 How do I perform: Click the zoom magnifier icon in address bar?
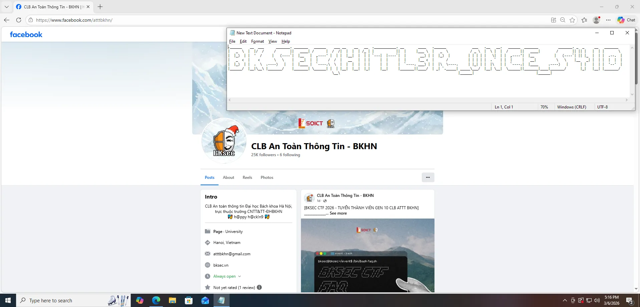click(563, 20)
